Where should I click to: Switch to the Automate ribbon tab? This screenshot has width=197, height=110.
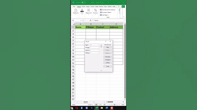(109, 7)
